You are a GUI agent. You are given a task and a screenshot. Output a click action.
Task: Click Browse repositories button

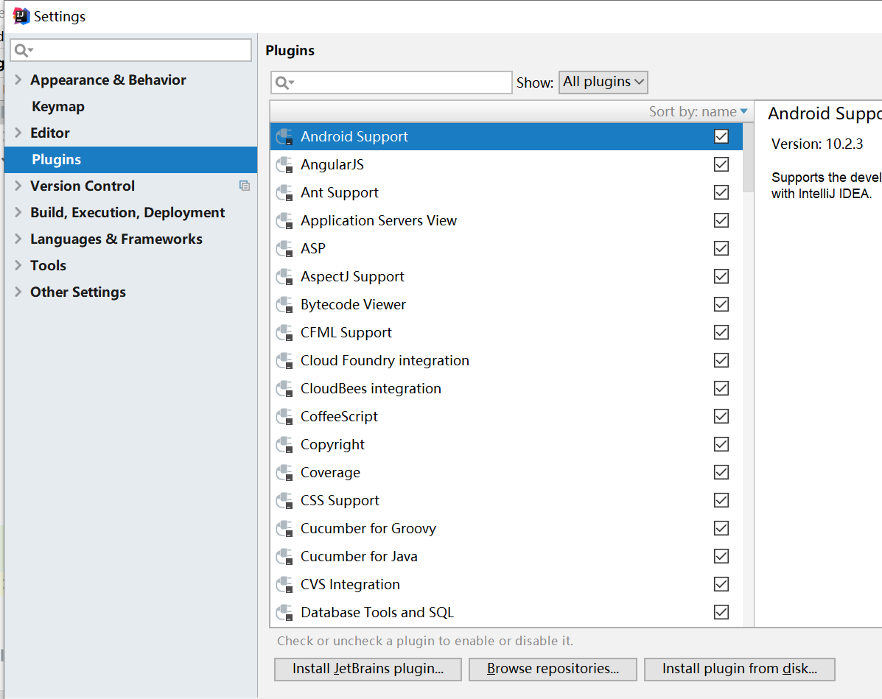pos(553,669)
